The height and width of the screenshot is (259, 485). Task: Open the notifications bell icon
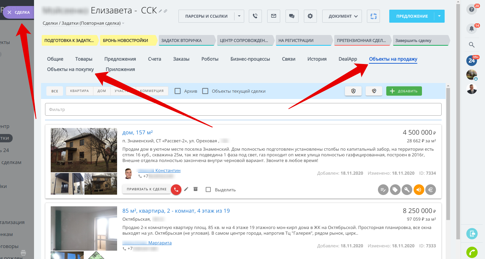[x=471, y=29]
